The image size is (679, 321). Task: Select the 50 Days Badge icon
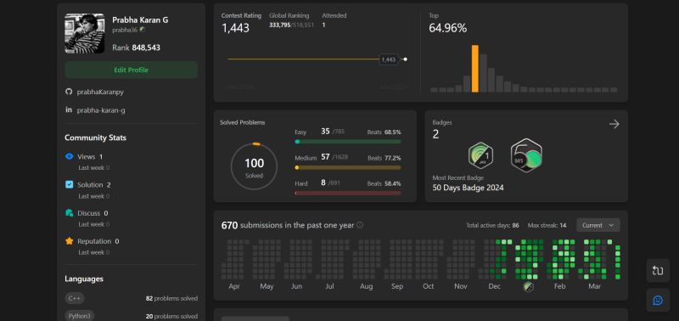[526, 155]
